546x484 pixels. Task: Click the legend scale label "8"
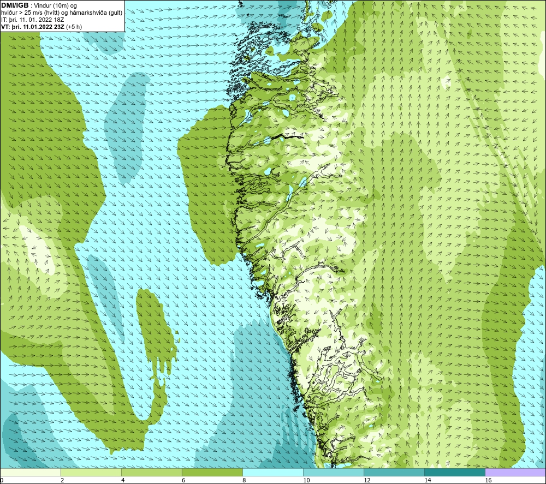point(244,480)
